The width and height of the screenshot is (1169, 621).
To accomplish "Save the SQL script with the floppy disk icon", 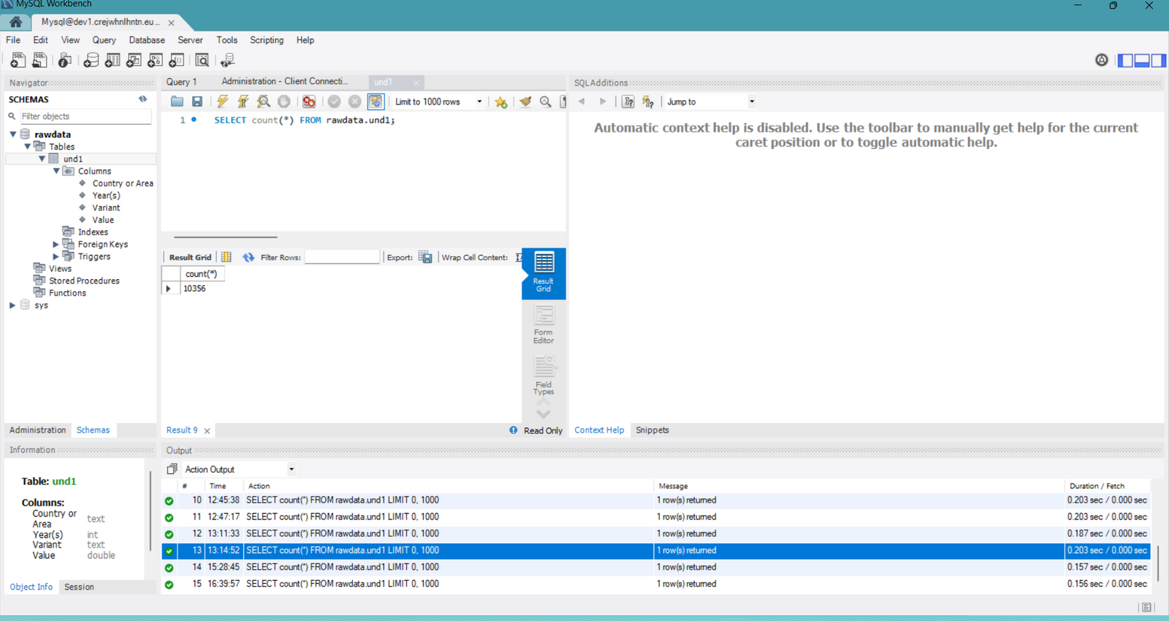I will tap(197, 102).
